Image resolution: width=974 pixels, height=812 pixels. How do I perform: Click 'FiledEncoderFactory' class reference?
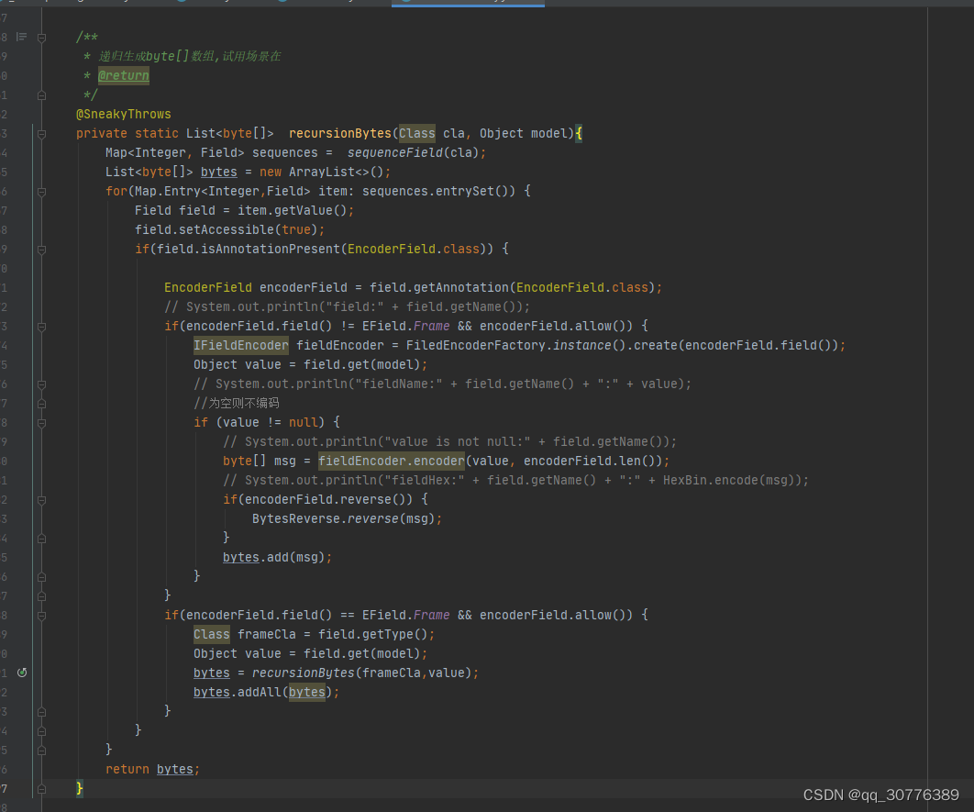(476, 345)
